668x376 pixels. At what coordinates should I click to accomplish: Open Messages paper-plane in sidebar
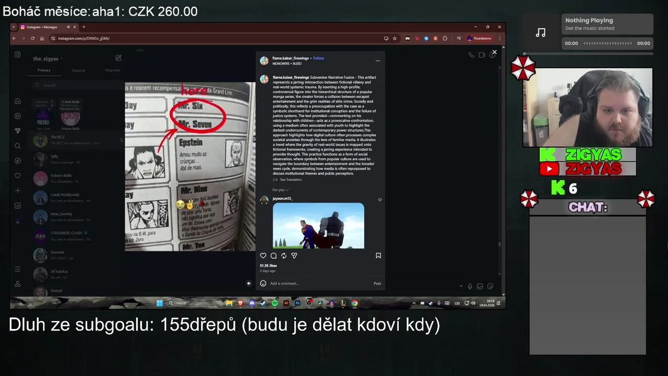tap(18, 131)
